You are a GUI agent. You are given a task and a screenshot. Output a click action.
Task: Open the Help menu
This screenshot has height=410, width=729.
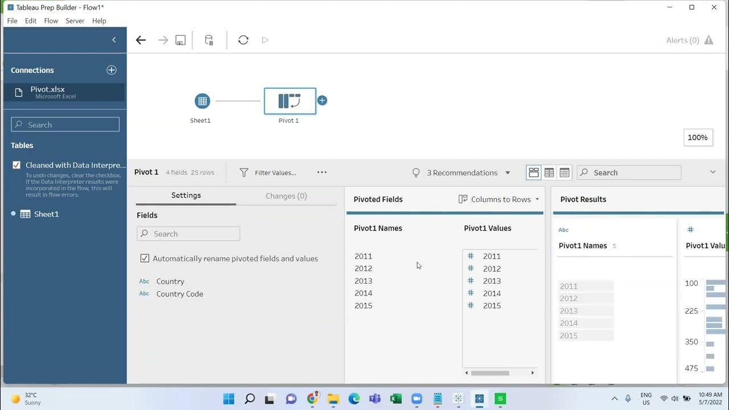99,20
